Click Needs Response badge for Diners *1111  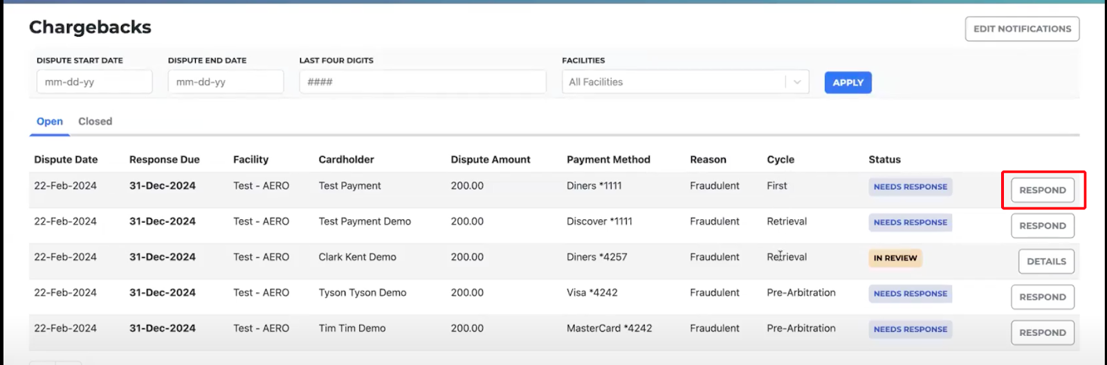[911, 187]
